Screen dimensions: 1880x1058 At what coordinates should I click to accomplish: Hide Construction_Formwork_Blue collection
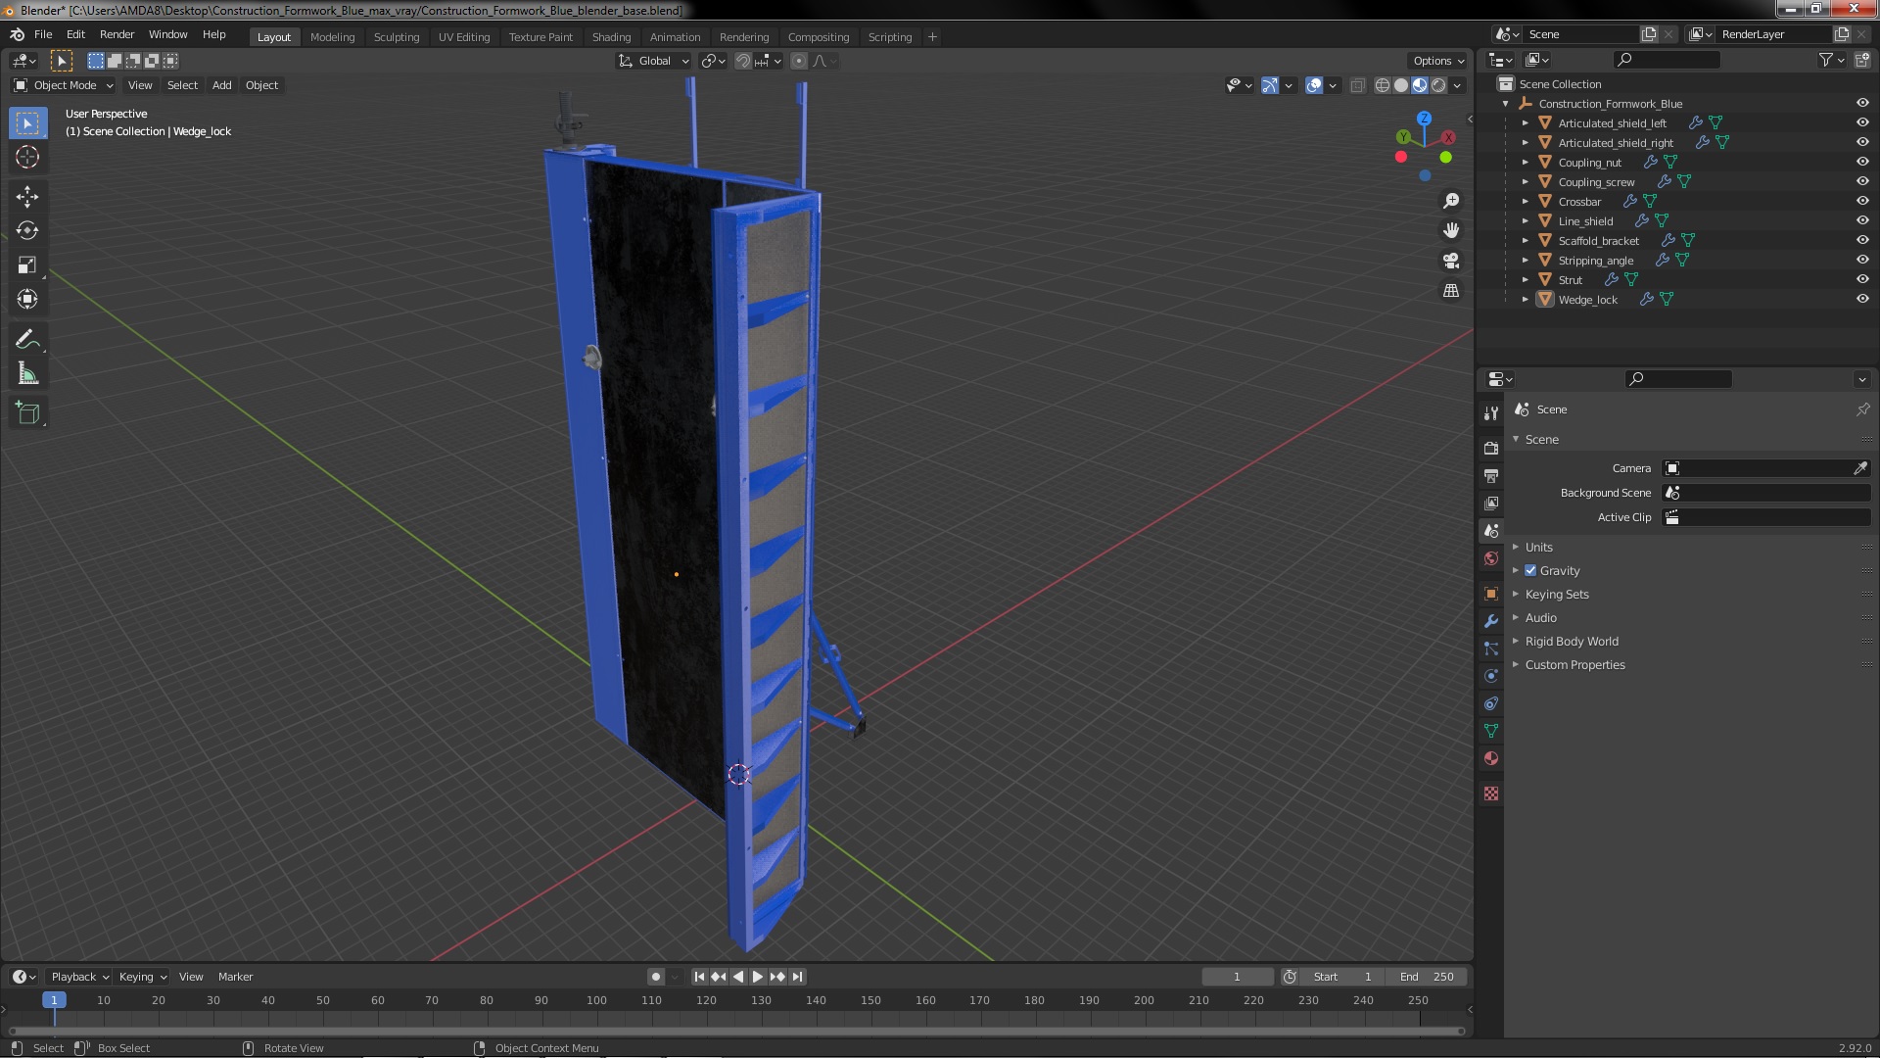coord(1862,103)
